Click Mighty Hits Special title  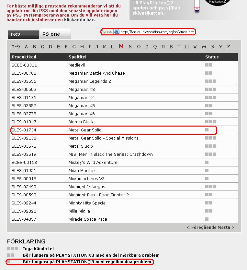pyautogui.click(x=87, y=203)
